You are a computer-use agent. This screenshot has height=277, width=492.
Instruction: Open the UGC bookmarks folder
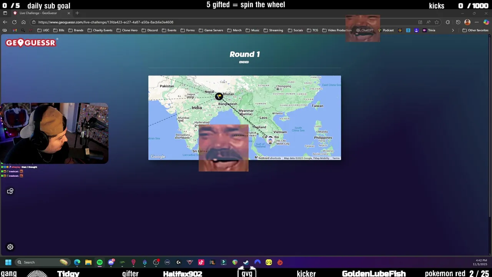point(43,30)
